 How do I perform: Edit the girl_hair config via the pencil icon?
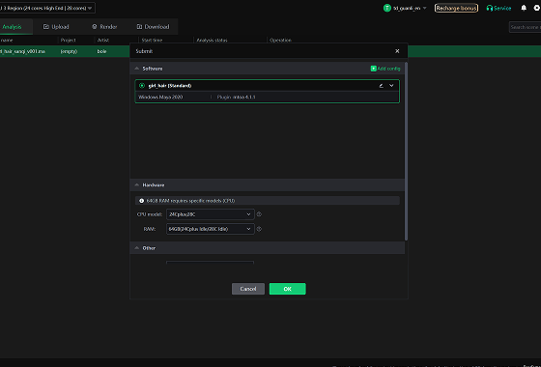[x=382, y=86]
